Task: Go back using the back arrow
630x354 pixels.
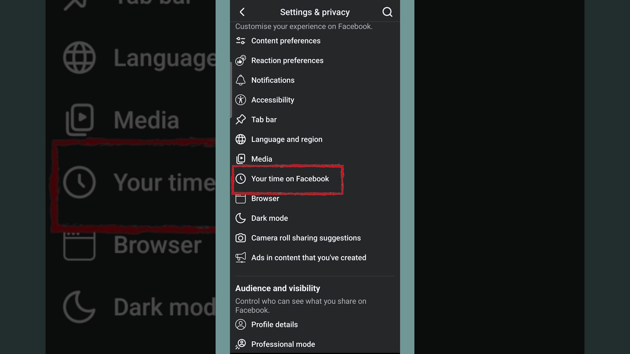Action: (242, 12)
